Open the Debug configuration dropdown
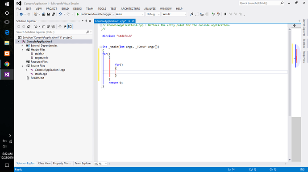Image resolution: width=308 pixels, height=172 pixels. [153, 14]
